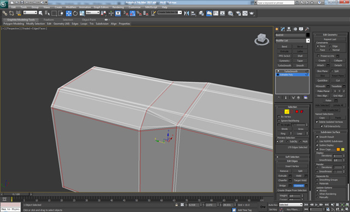Toggle Full Interactivity checkbox
350x212 pixels.
[x=322, y=126]
